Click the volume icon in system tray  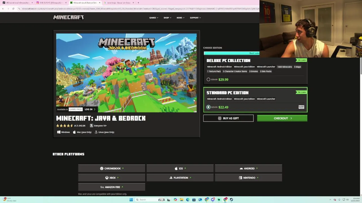coord(347,200)
